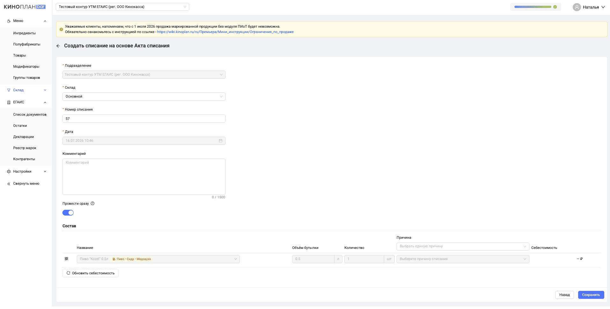
Task: Open the organization selector in the header
Action: click(x=122, y=7)
